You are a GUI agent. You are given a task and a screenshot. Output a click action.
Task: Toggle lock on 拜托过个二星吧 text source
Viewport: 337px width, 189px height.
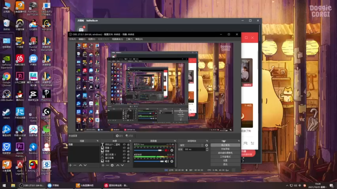[128, 144]
